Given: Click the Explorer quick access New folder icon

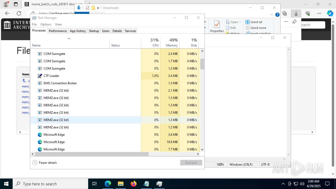Looking at the screenshot, I should (x=93, y=8).
